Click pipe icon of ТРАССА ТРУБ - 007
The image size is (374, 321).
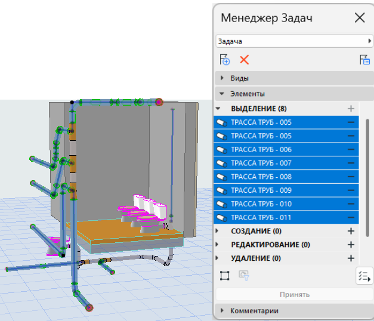click(221, 163)
